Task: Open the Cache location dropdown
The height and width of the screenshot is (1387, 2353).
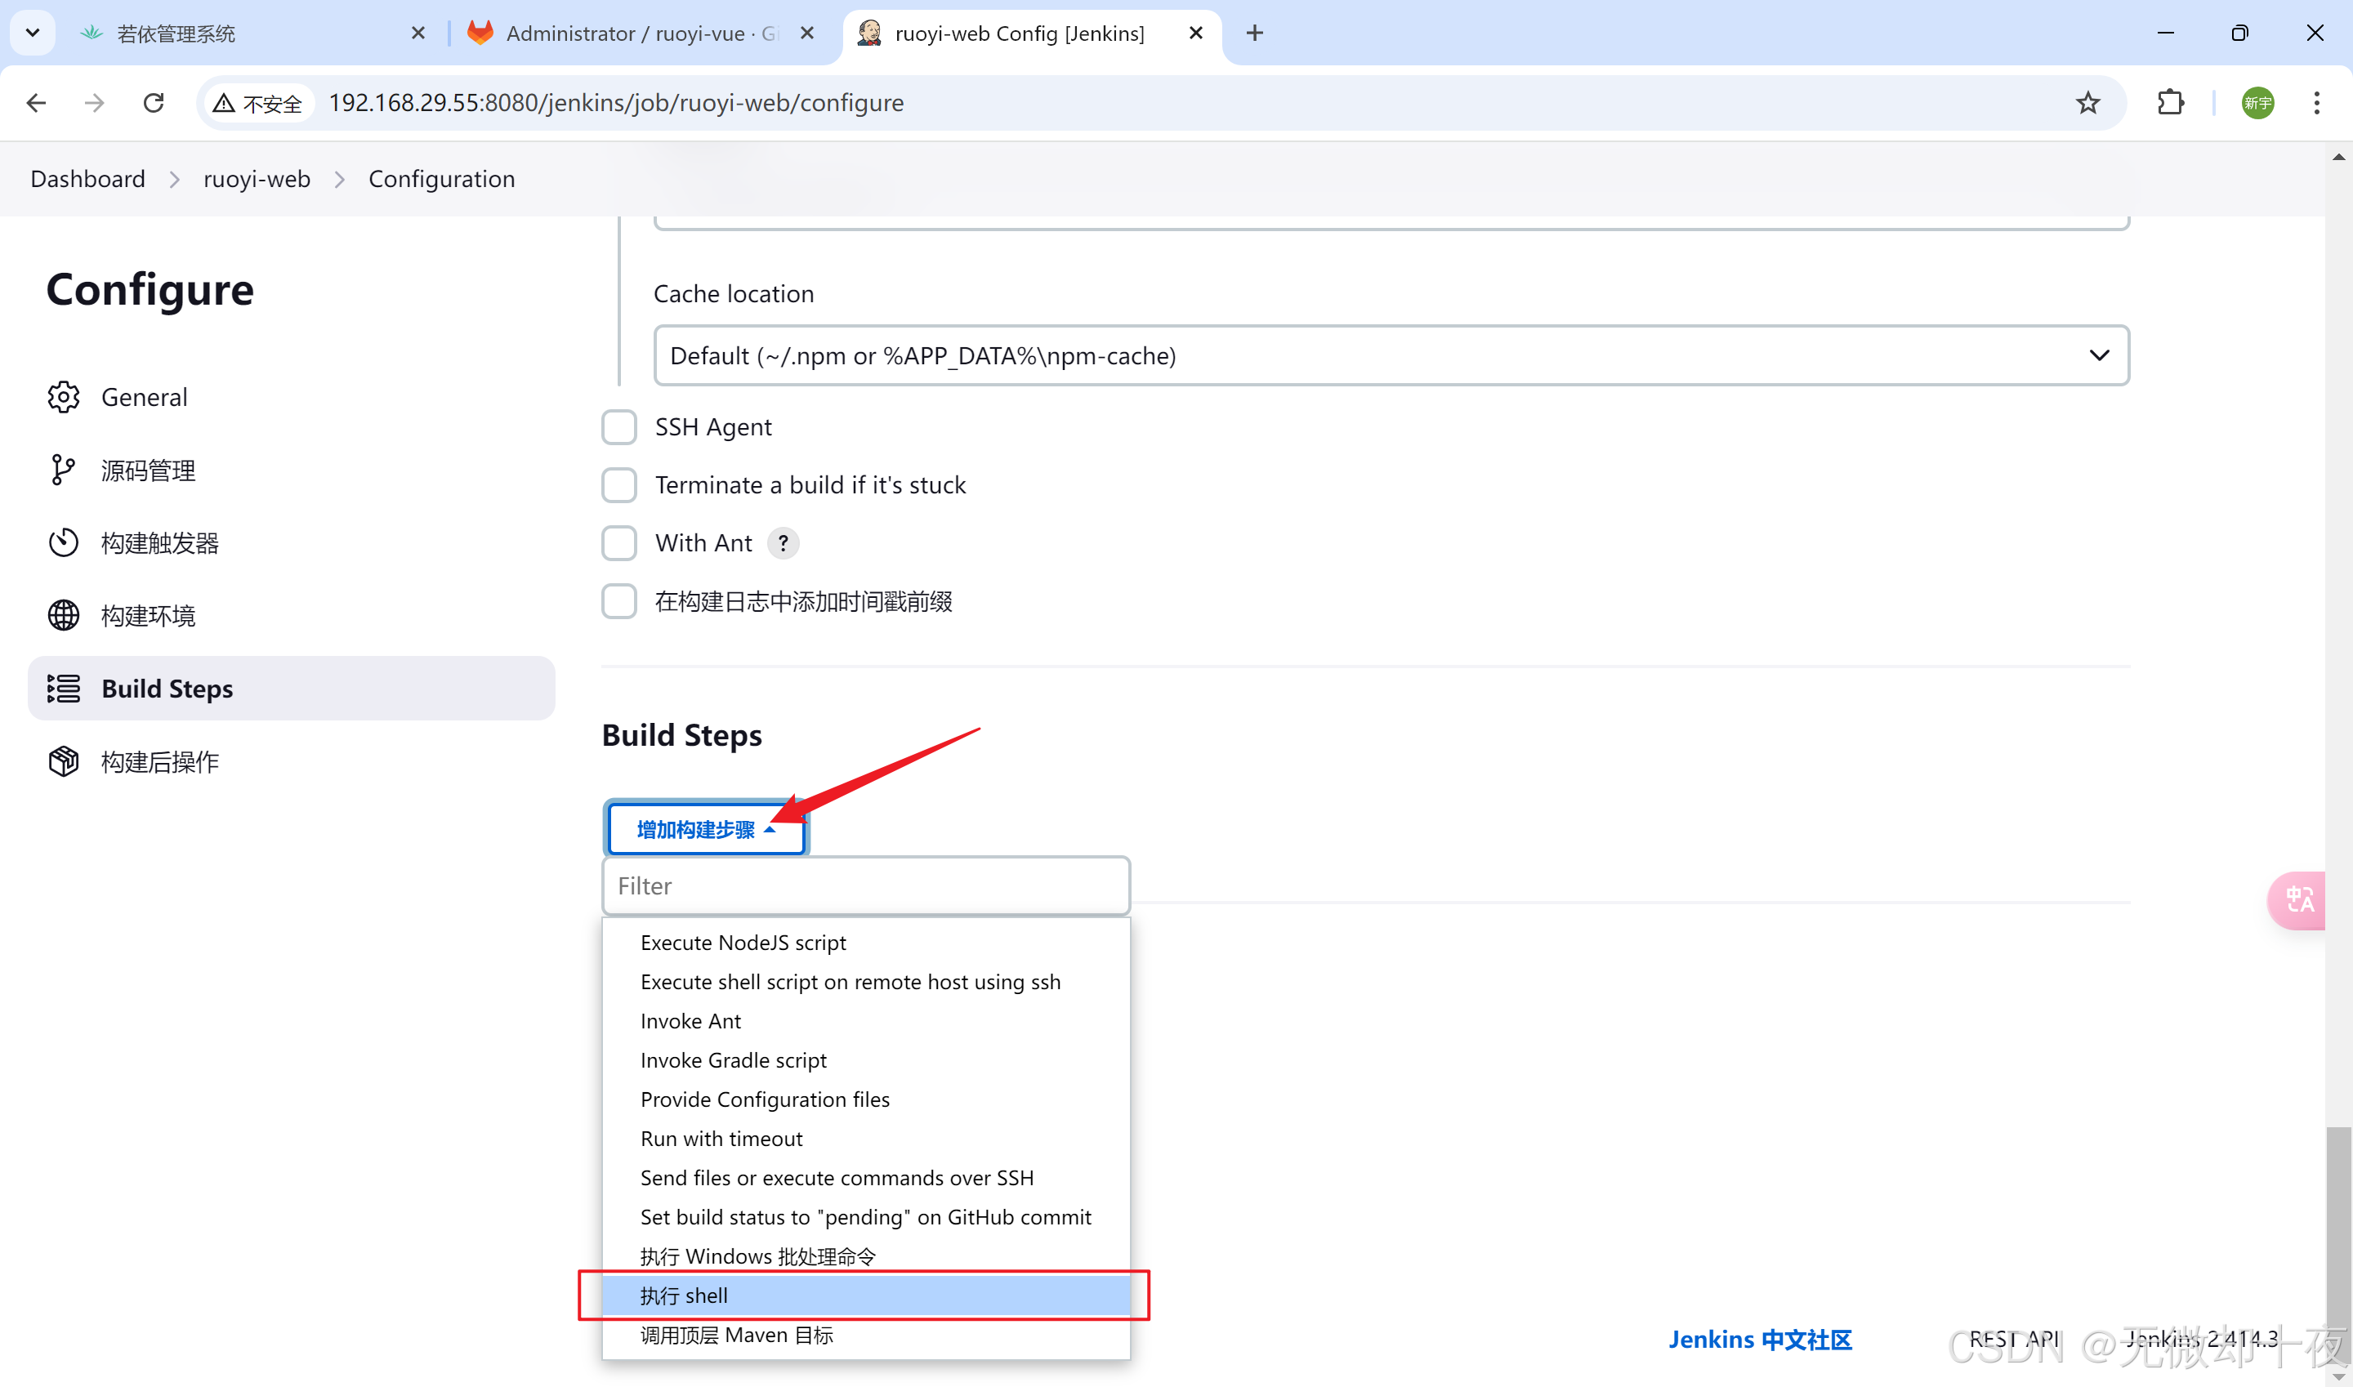Action: click(1390, 356)
